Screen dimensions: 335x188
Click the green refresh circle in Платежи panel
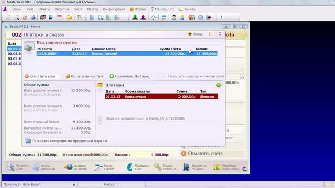coord(218,85)
